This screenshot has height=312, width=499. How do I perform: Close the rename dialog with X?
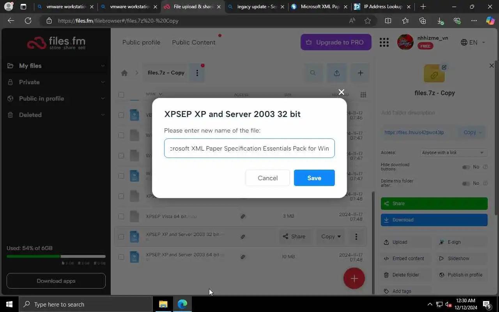342,92
